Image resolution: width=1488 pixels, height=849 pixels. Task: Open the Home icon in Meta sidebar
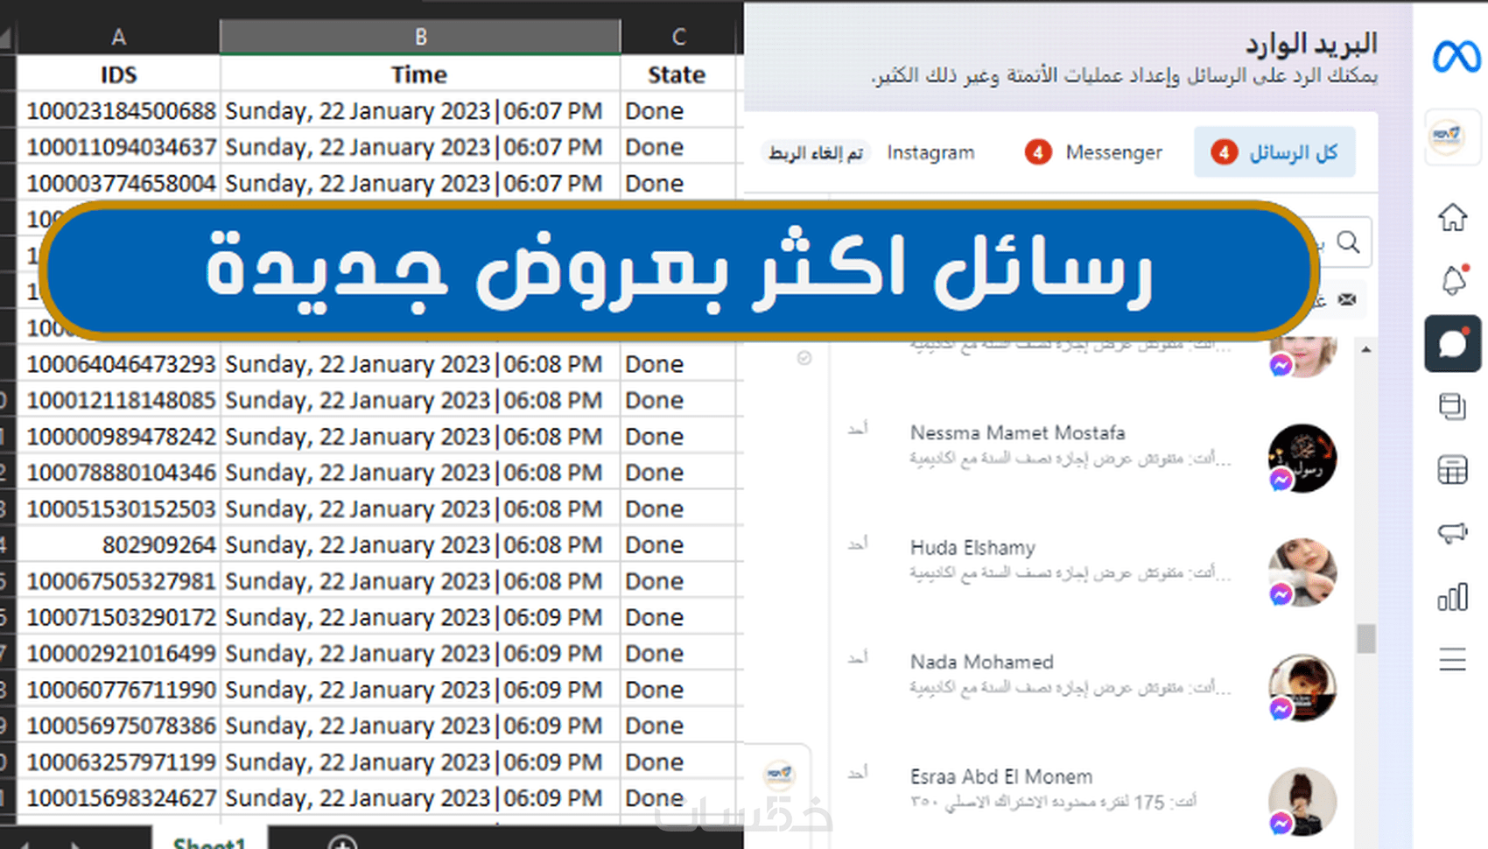click(x=1452, y=217)
